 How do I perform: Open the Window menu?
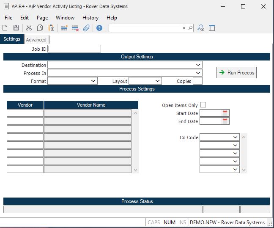(65, 18)
